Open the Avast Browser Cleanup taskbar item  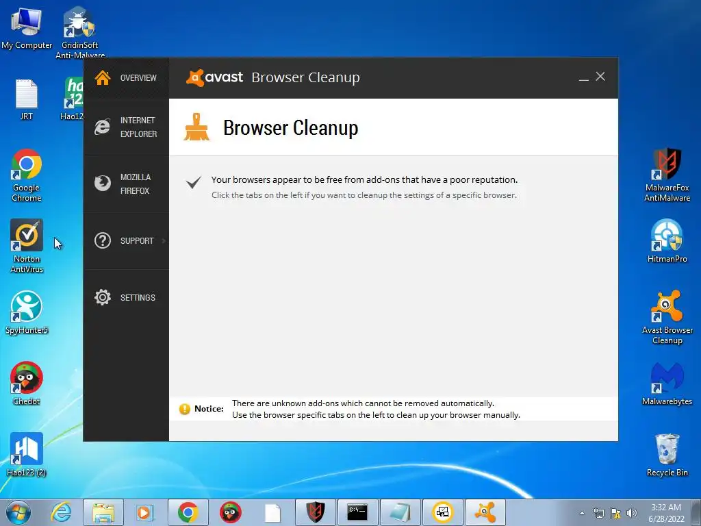point(485,512)
